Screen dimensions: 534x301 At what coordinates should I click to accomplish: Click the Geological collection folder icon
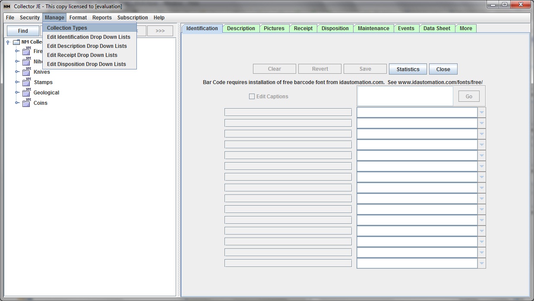26,93
